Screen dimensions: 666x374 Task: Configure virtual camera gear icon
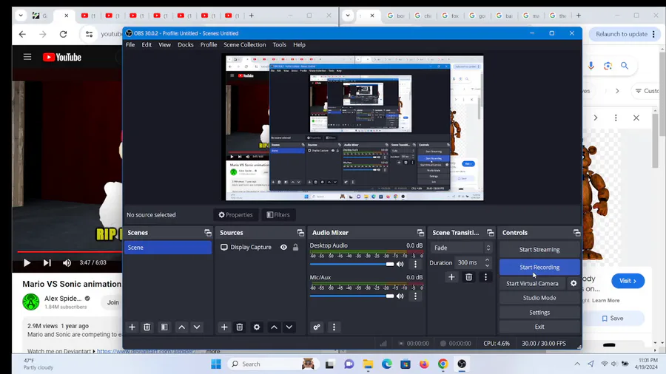tap(573, 283)
